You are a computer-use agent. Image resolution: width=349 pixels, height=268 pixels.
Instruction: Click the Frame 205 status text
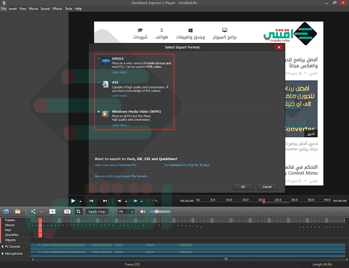[132, 265]
